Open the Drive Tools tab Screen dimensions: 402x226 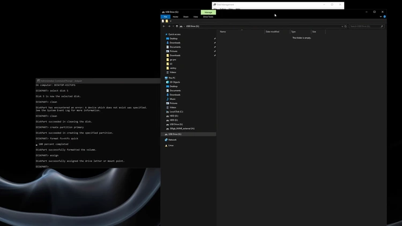point(208,17)
